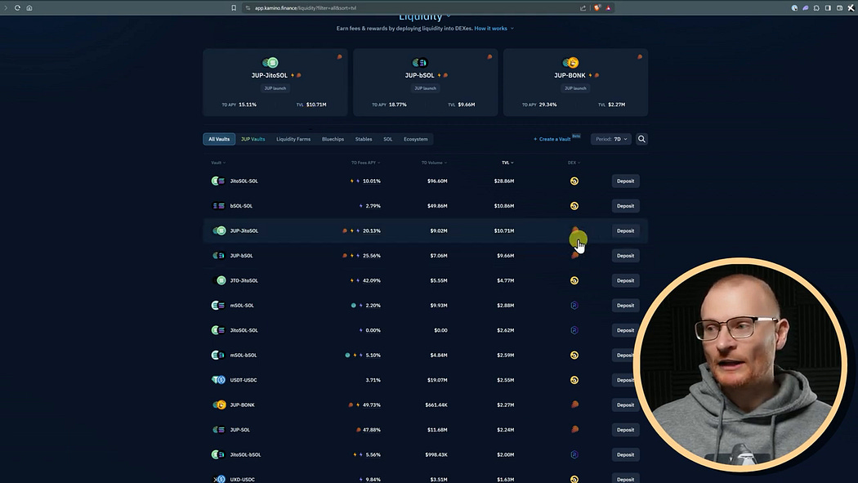Click DEX icon in bSOL-SOL row
This screenshot has height=483, width=858.
click(574, 206)
